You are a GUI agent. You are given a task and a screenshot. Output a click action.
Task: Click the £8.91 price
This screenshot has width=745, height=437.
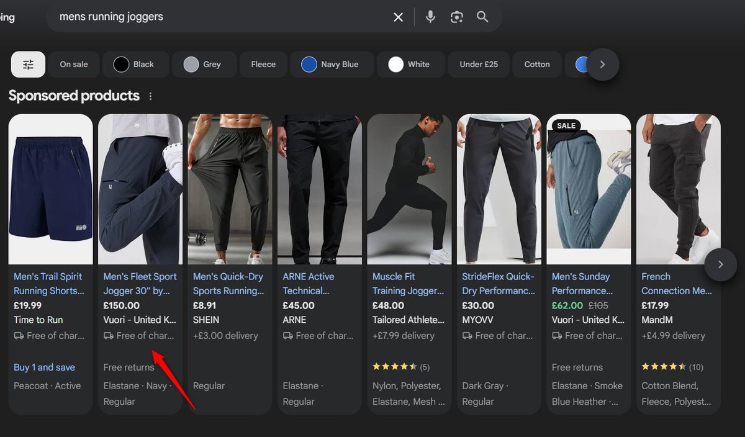(x=205, y=305)
